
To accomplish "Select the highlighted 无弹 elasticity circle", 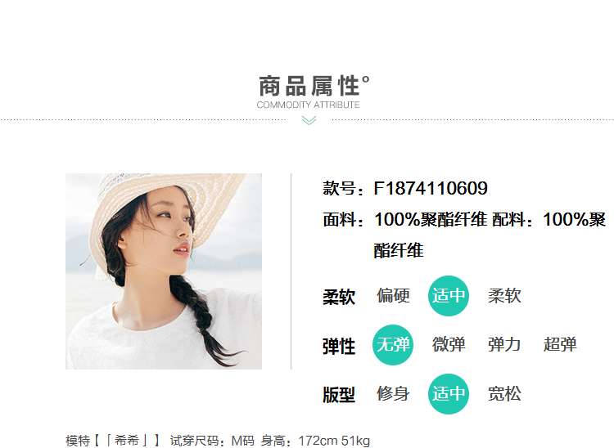I will point(393,345).
